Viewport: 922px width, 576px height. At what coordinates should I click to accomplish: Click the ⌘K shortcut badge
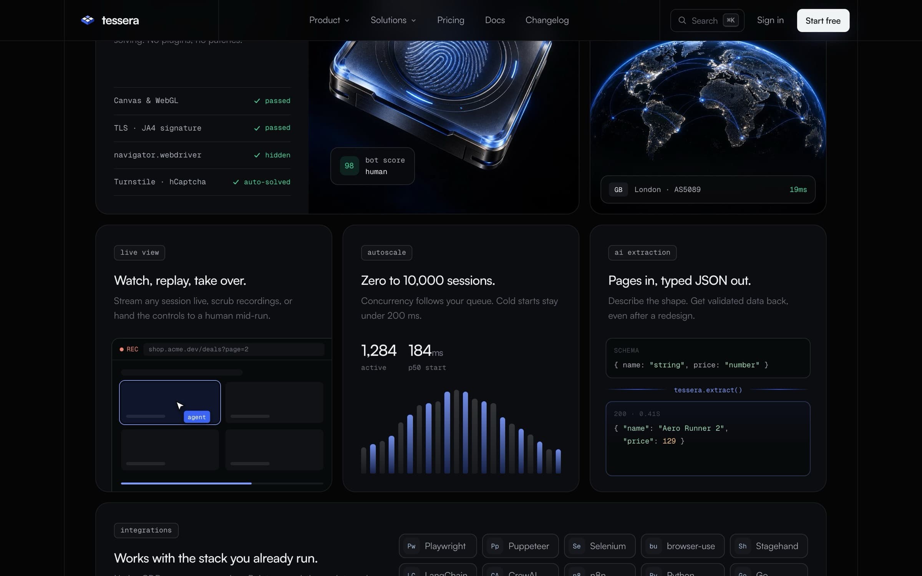click(731, 20)
